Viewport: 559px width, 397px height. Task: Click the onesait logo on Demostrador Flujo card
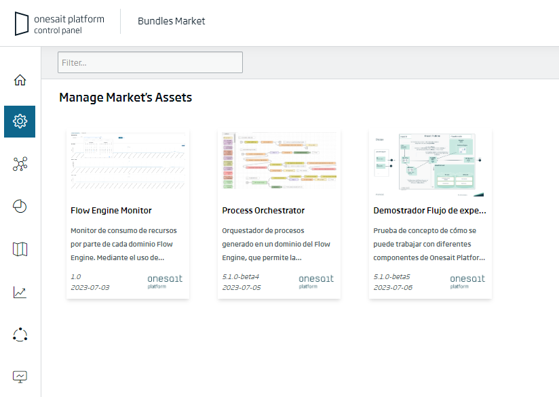(x=467, y=281)
